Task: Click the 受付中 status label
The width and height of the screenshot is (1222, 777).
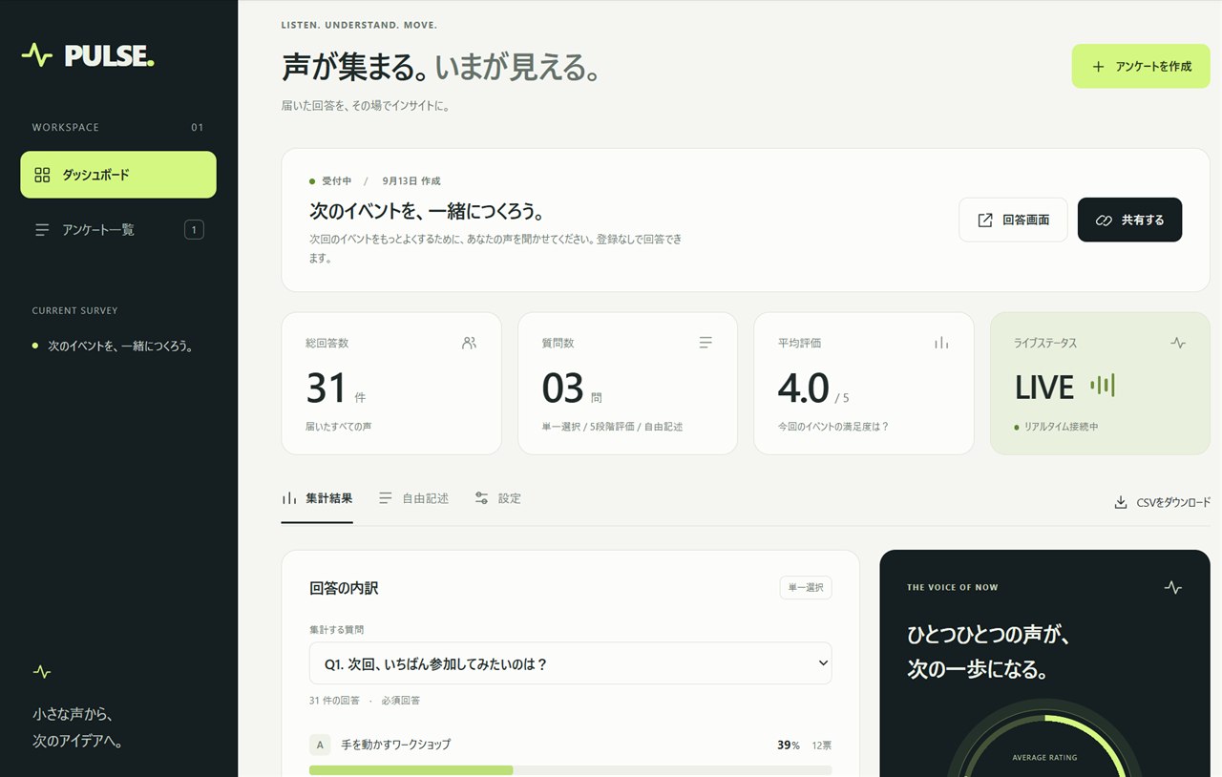Action: point(337,180)
